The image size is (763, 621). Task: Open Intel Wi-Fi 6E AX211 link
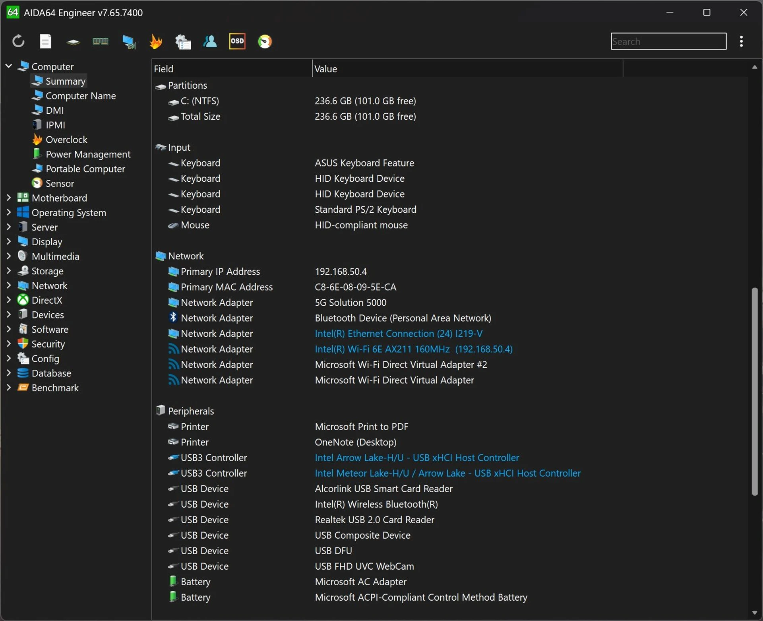point(414,349)
